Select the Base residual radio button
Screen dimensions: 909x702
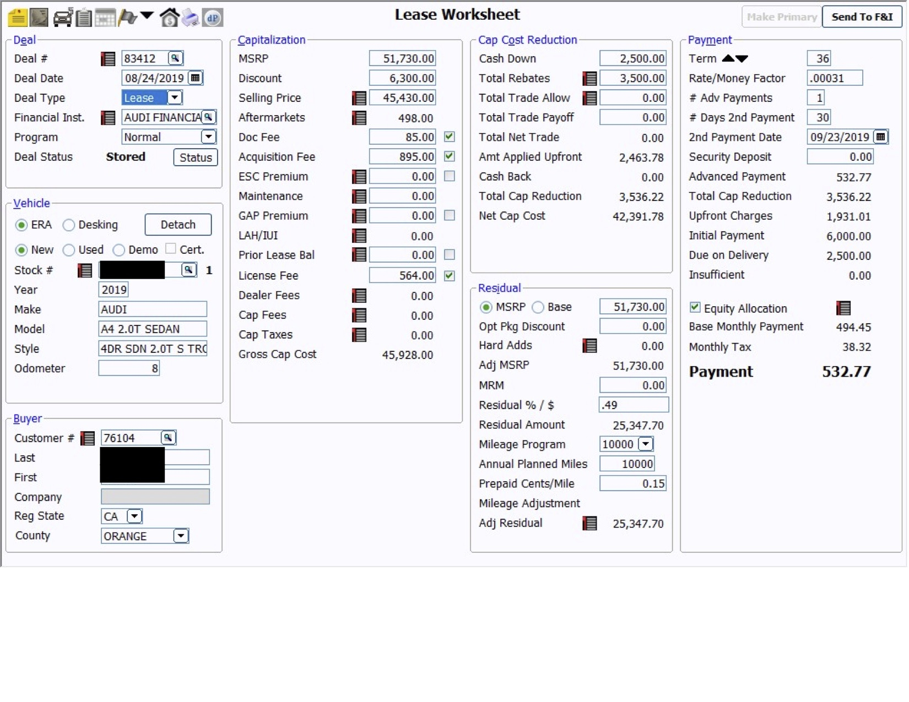538,307
